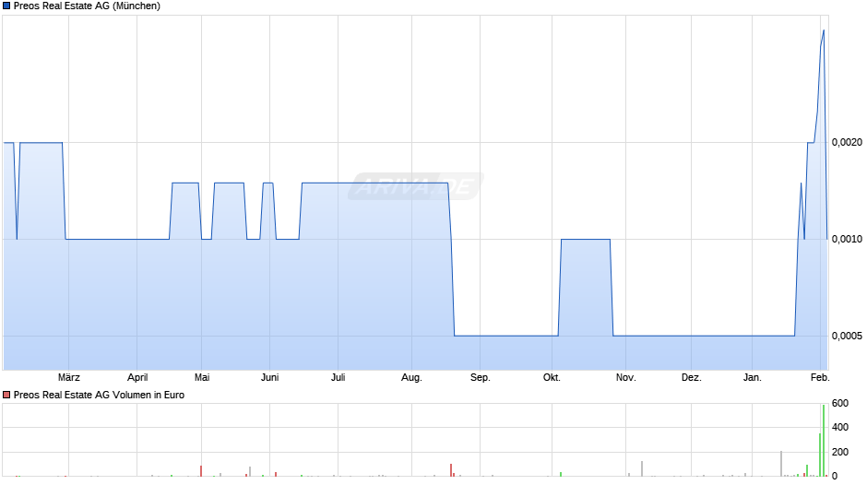Click the red legend square beside Volumen in Euro
This screenshot has height=485, width=867.
(x=6, y=395)
